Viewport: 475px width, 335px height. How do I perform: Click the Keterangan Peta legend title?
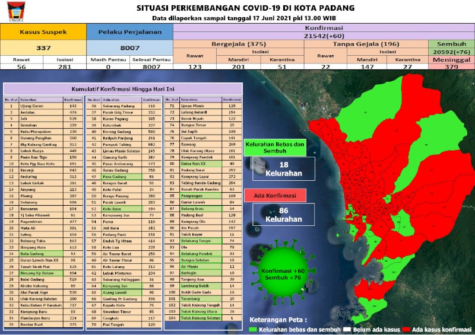tap(278, 320)
